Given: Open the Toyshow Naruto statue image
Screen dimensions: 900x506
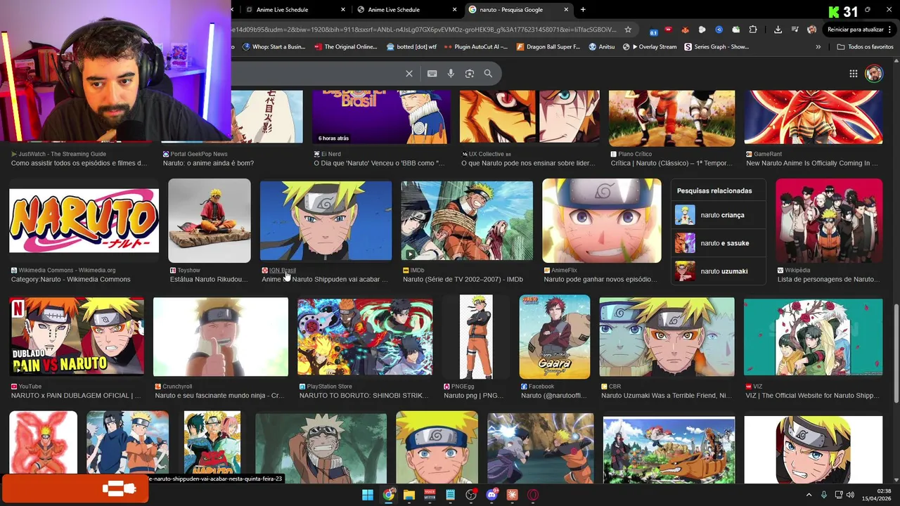Looking at the screenshot, I should pos(209,221).
